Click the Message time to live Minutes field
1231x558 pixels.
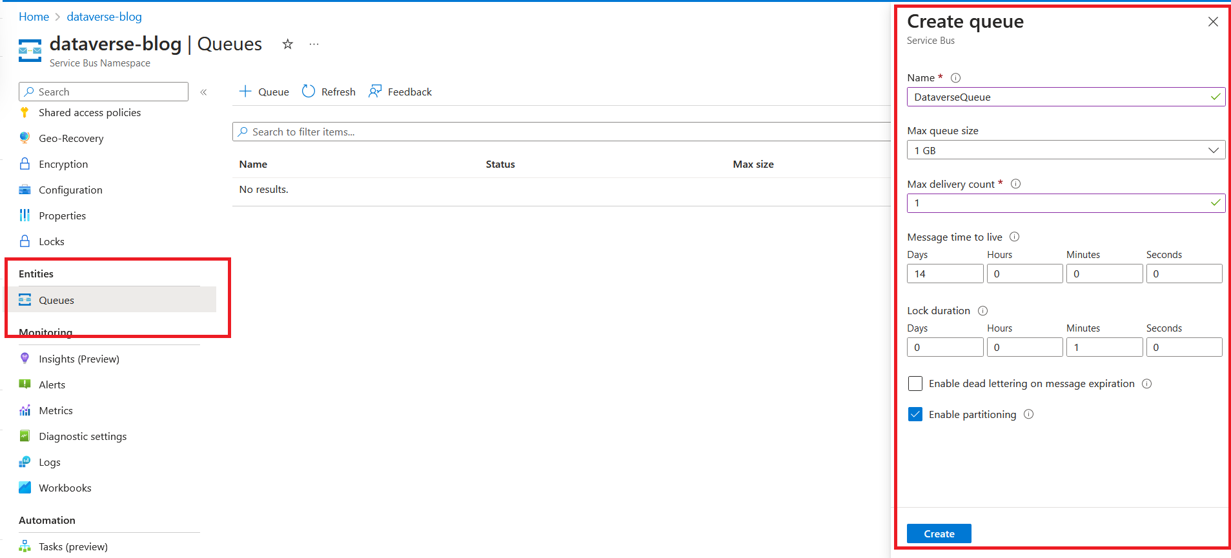tap(1104, 274)
